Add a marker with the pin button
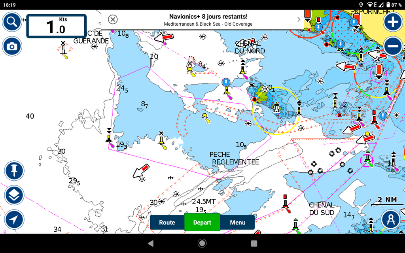The height and width of the screenshot is (253, 405). point(14,171)
